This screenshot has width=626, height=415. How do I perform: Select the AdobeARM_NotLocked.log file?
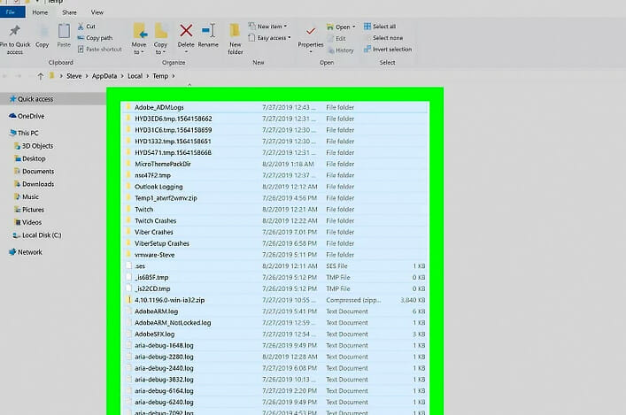274,323
